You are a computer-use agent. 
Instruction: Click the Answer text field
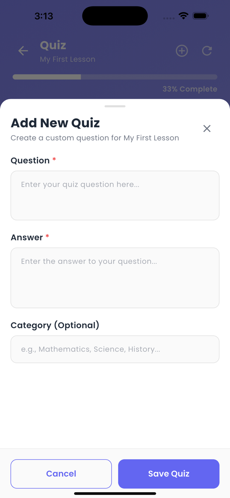[x=115, y=278]
